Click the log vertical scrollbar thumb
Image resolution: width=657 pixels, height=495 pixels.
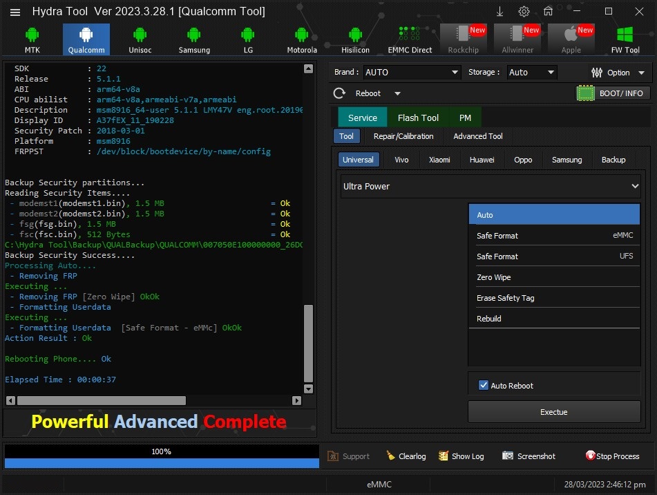(x=308, y=343)
